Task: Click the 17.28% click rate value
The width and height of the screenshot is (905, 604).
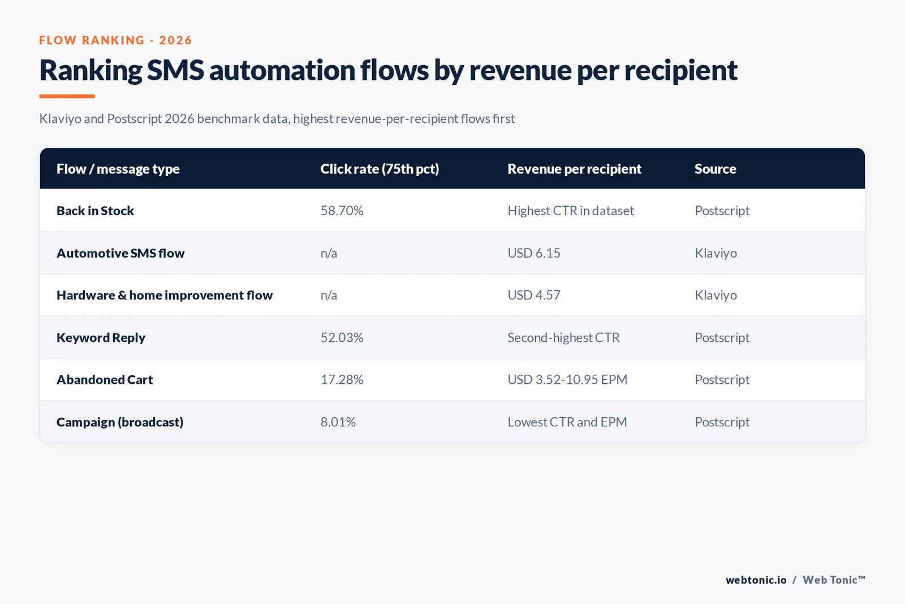Action: [342, 379]
